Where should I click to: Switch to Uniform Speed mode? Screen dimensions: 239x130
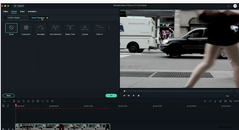(x=13, y=18)
